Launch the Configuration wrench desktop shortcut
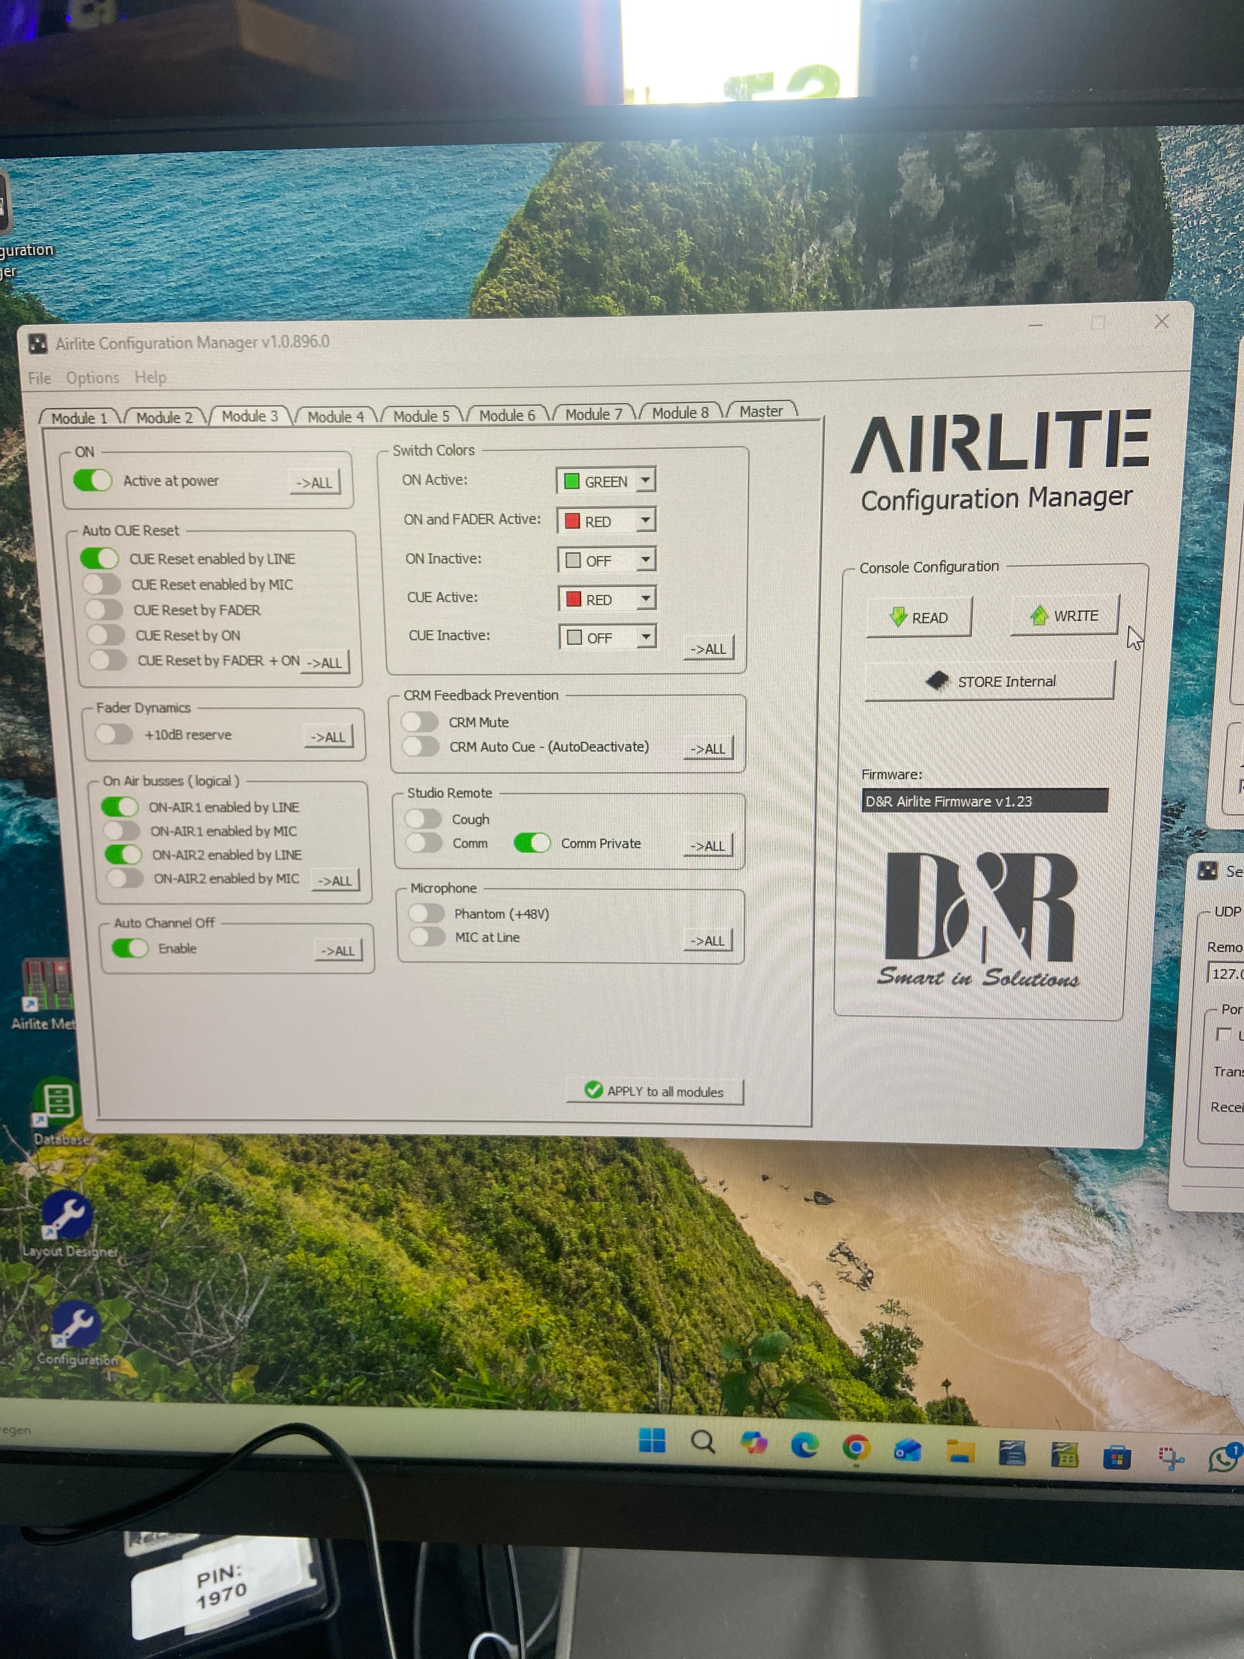This screenshot has width=1244, height=1659. (77, 1334)
